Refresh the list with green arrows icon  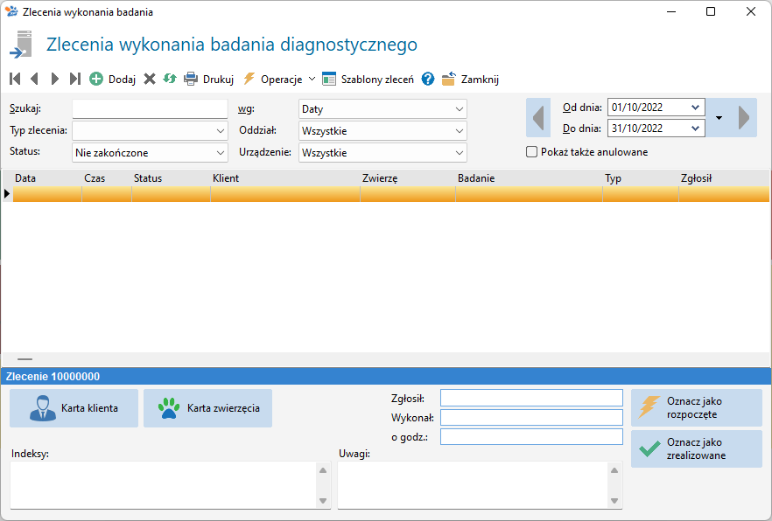click(170, 79)
